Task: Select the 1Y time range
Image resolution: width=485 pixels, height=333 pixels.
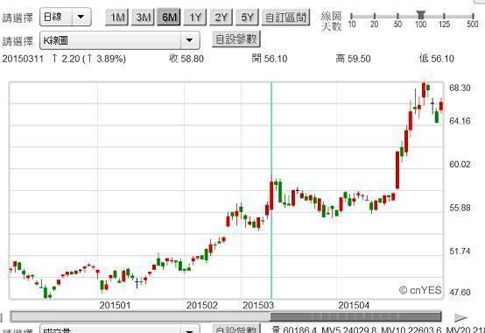Action: point(195,18)
